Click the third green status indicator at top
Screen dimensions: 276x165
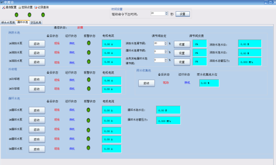[43, 15]
